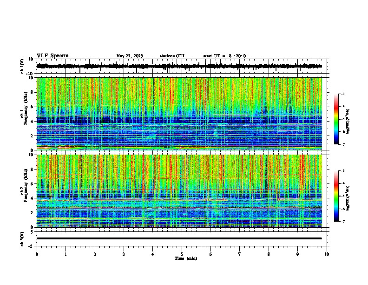Click the ch.1 black waveform trace
The image size is (368, 285).
click(x=179, y=66)
